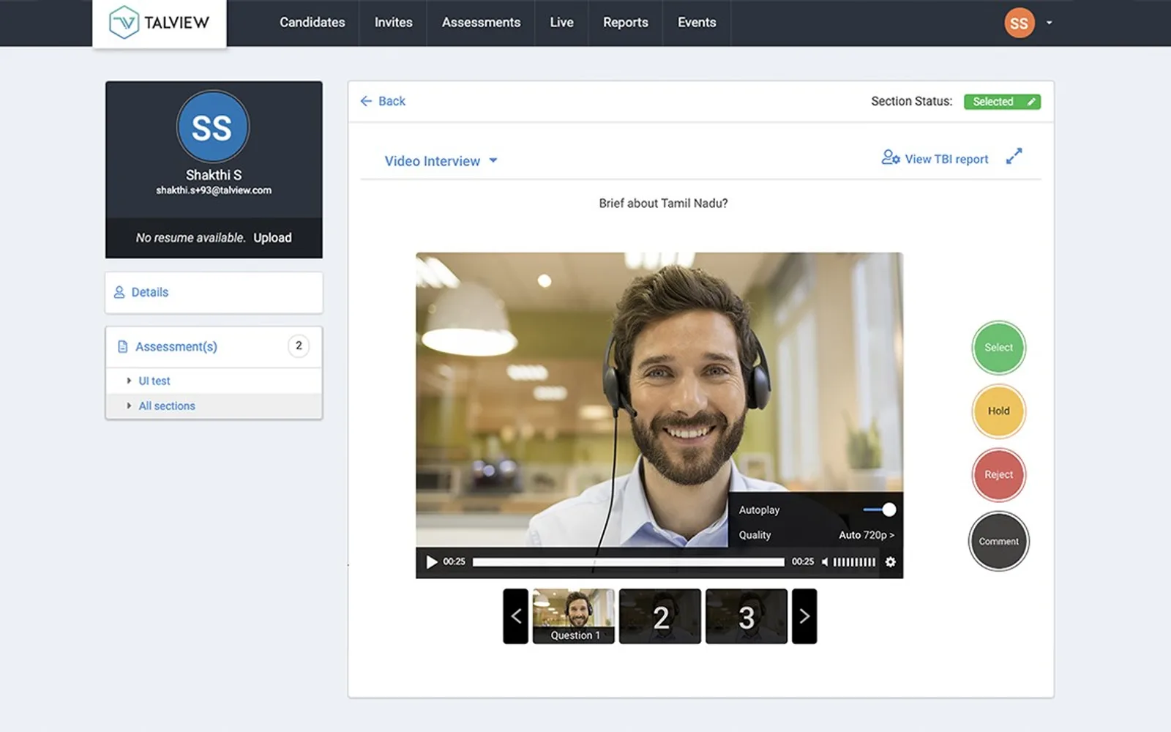Open the Assessment(s) section header
The height and width of the screenshot is (732, 1171).
[x=214, y=346]
